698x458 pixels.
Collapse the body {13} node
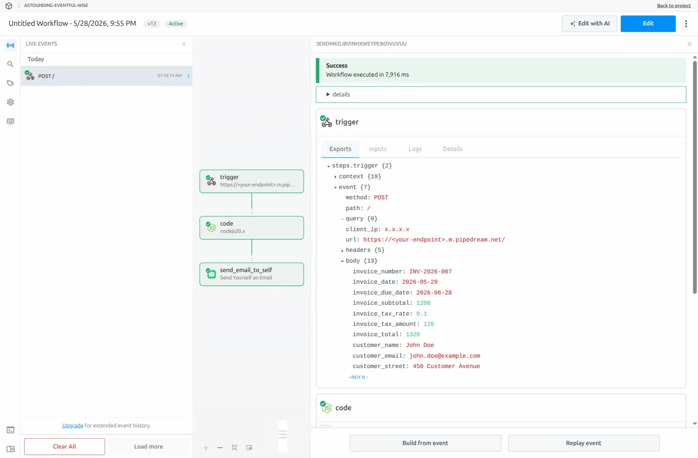click(x=343, y=261)
